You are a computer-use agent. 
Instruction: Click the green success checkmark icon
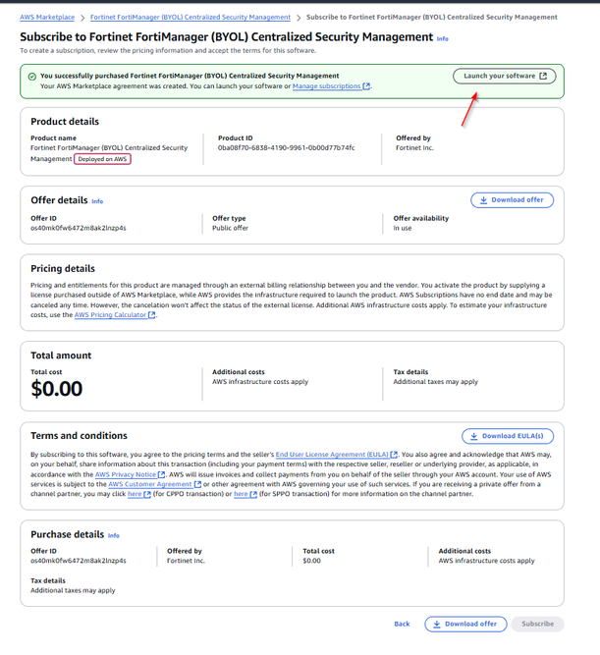pos(32,76)
